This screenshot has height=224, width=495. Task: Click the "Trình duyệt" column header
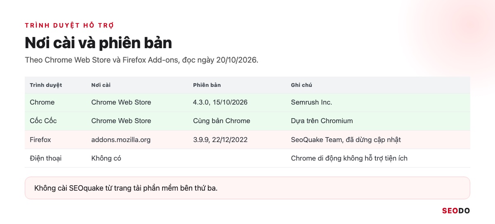(x=46, y=85)
